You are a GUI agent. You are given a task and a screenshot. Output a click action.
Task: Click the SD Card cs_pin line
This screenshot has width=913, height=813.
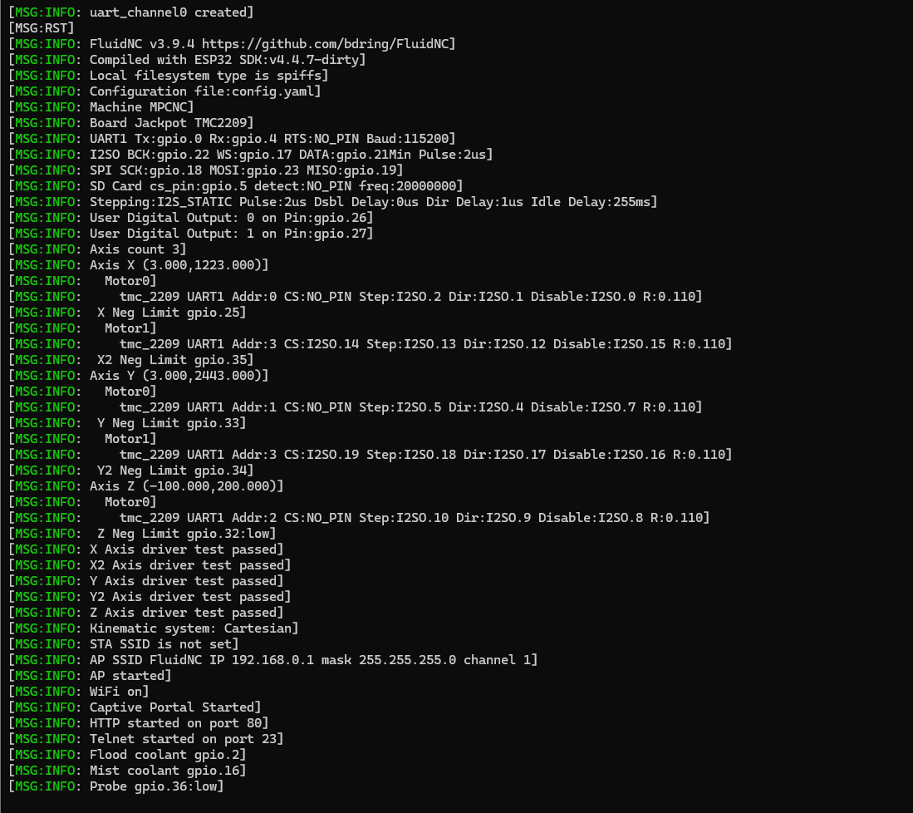click(236, 186)
